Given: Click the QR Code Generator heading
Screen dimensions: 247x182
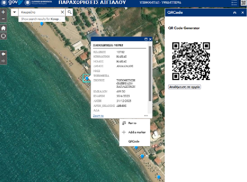Looking at the screenshot, I should click(184, 28).
